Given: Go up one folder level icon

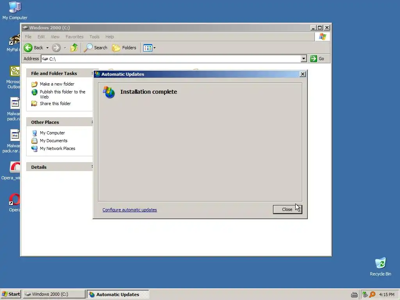Looking at the screenshot, I should (74, 48).
